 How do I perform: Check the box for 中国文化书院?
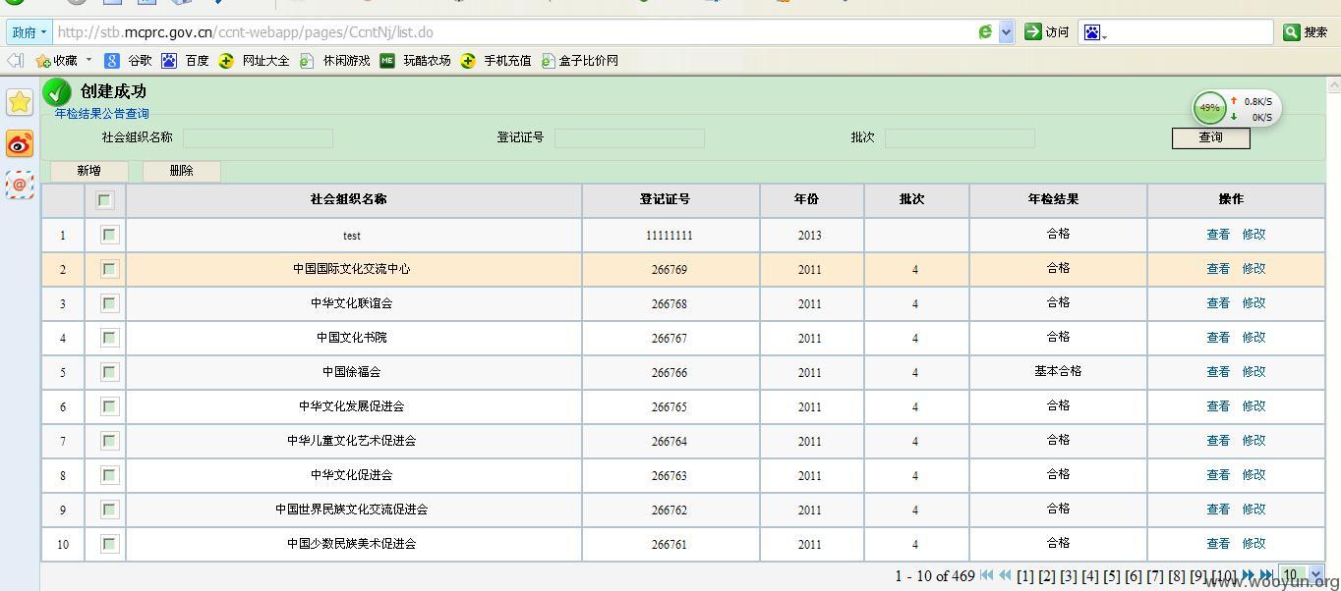[x=109, y=338]
